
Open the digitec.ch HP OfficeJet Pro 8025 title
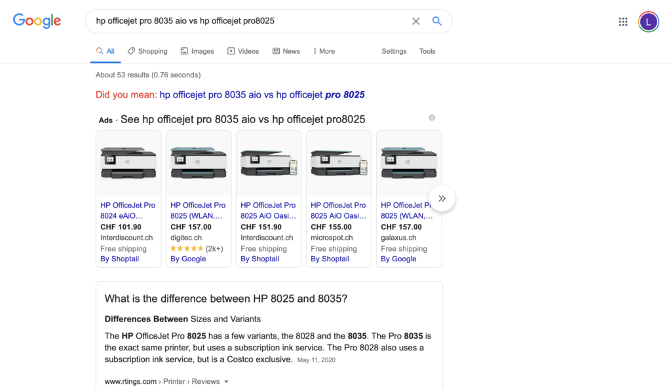[x=198, y=210]
